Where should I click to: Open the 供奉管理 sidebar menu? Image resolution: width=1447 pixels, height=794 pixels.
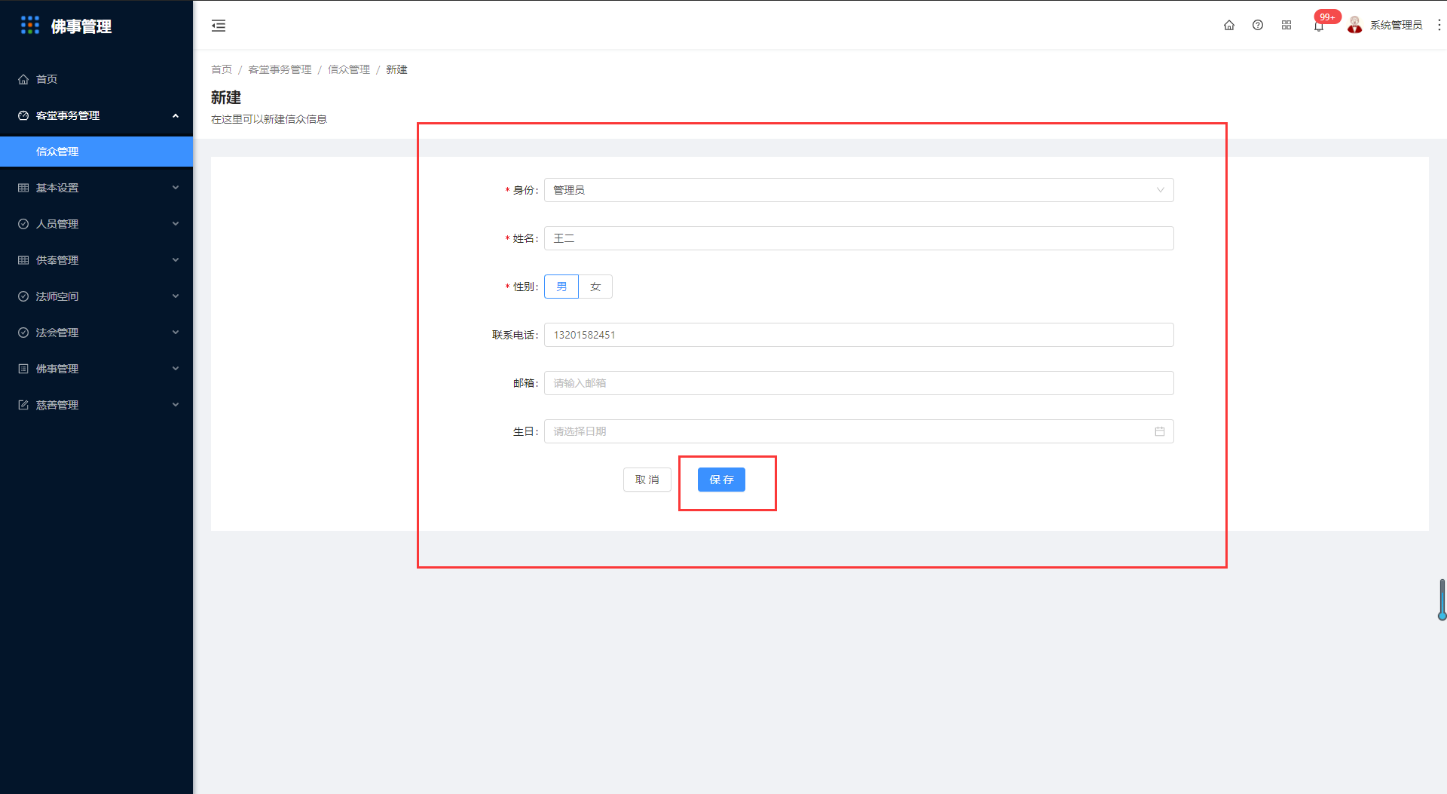(x=96, y=260)
